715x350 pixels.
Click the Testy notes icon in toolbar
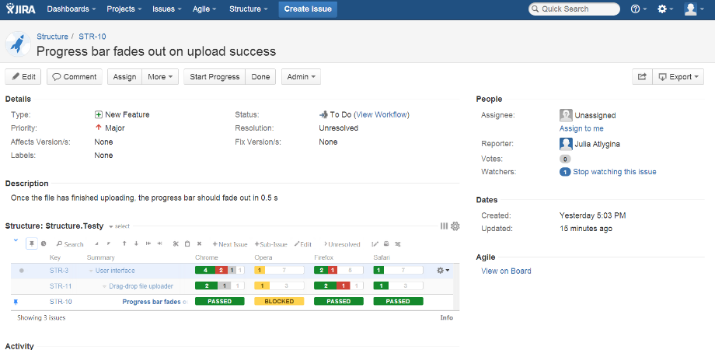(x=386, y=243)
